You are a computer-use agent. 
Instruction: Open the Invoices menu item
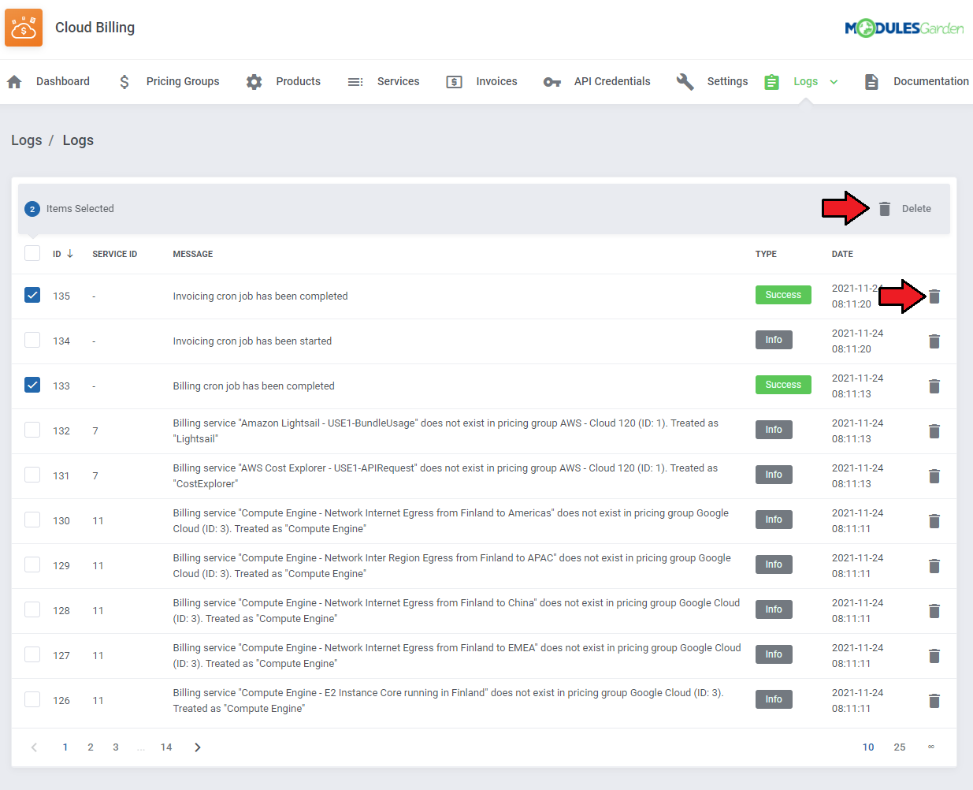pyautogui.click(x=497, y=81)
